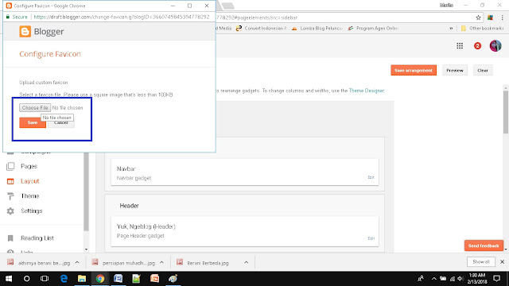
Task: Open the Word taskbar icon
Action: [119, 279]
